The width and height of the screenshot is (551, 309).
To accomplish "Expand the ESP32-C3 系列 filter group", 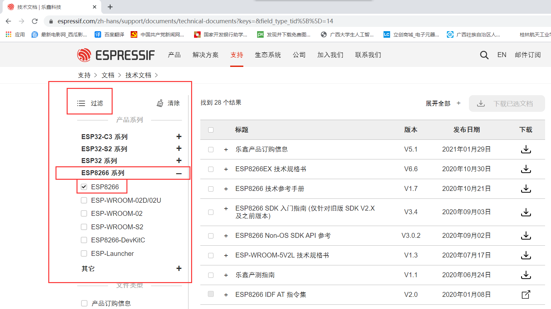I will coord(179,136).
